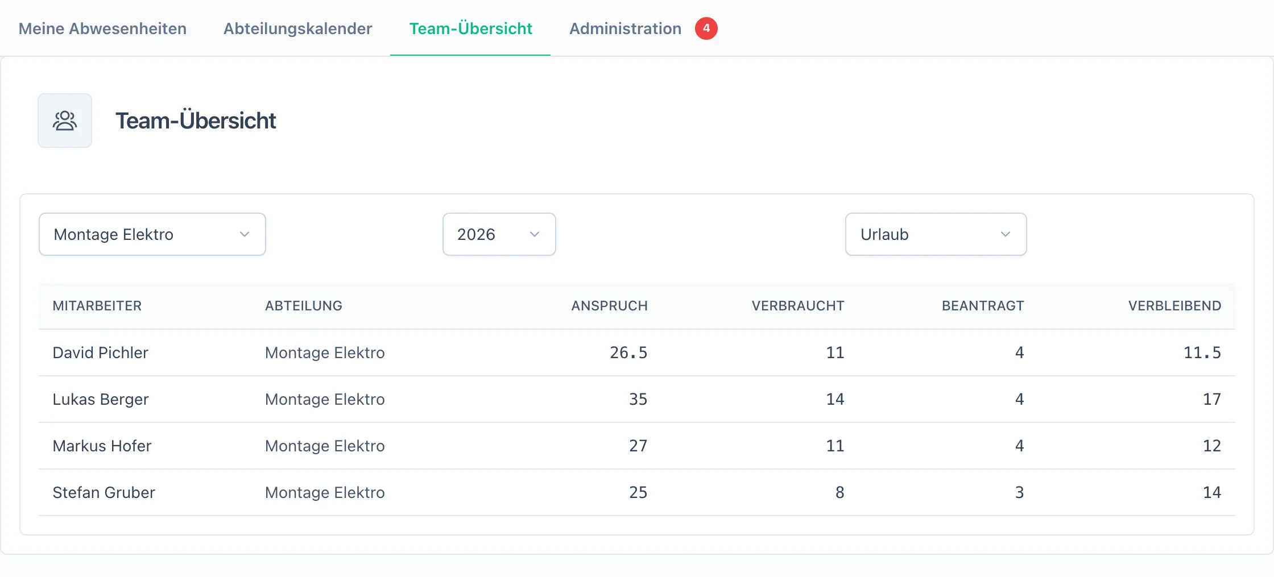Click David Pichler's Anspruch value 26.5
Image resolution: width=1274 pixels, height=577 pixels.
pyautogui.click(x=628, y=353)
